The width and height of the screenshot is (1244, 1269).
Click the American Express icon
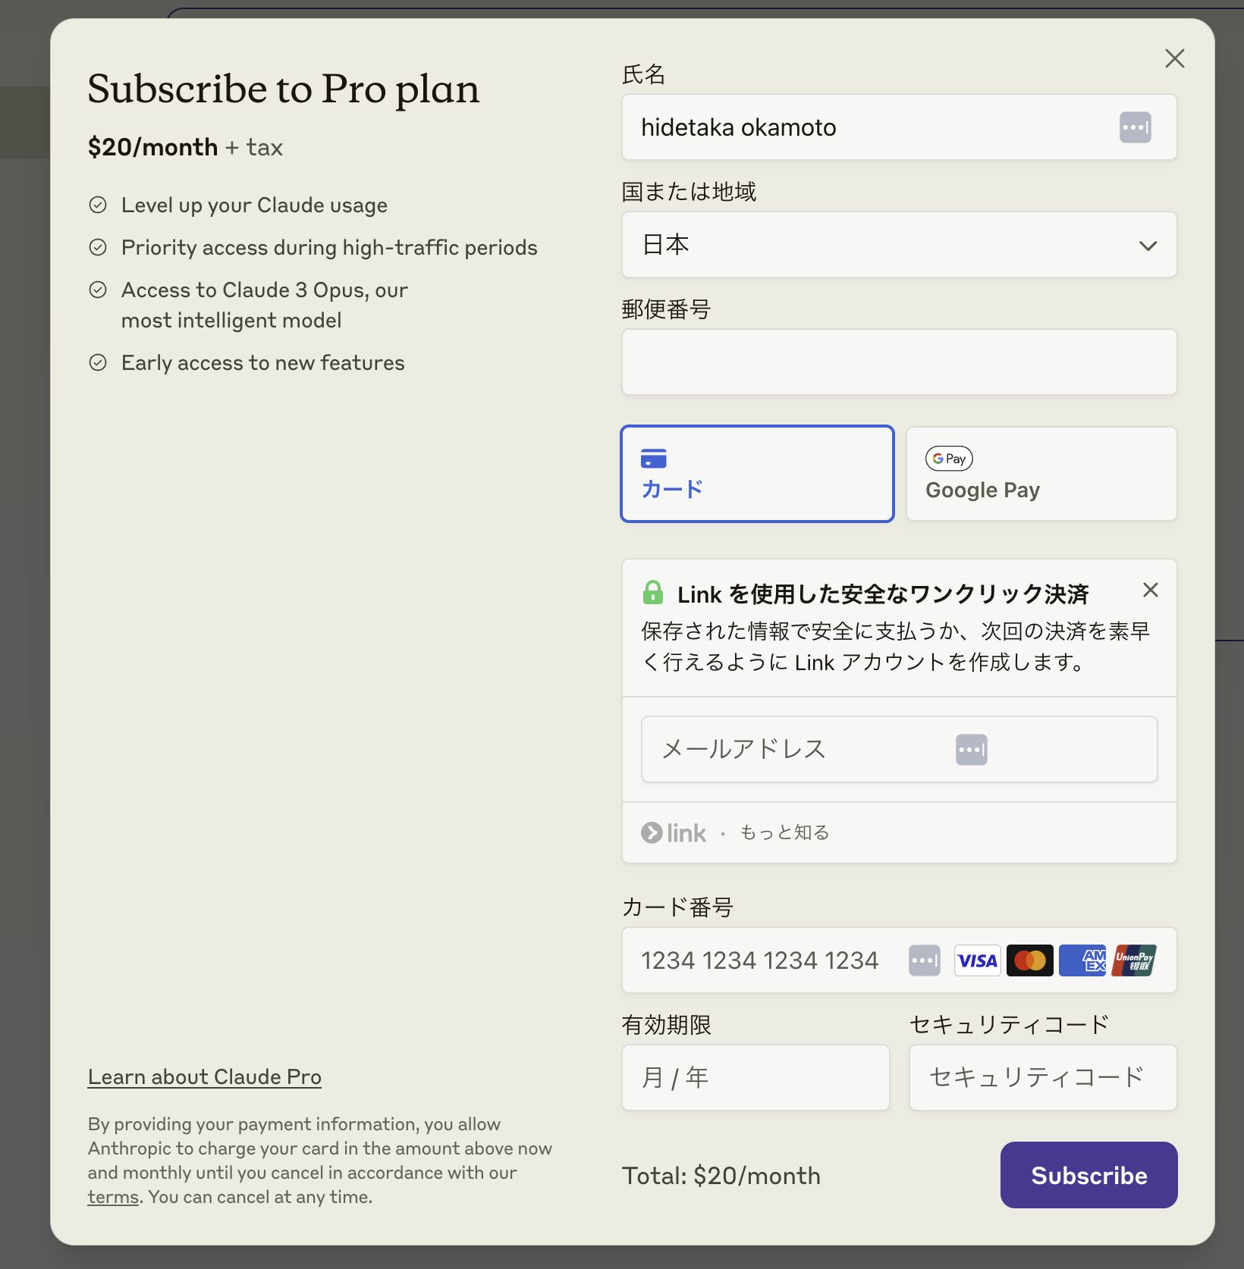point(1082,960)
